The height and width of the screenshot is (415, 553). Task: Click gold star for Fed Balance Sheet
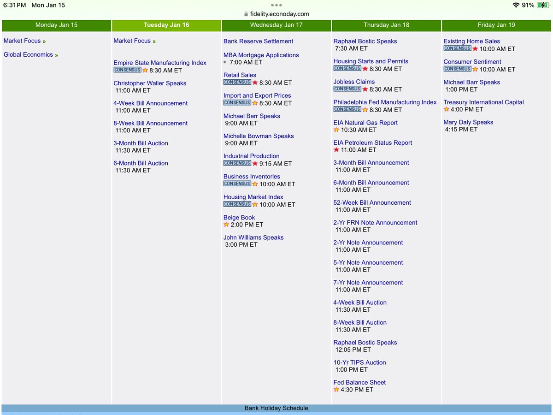point(336,389)
